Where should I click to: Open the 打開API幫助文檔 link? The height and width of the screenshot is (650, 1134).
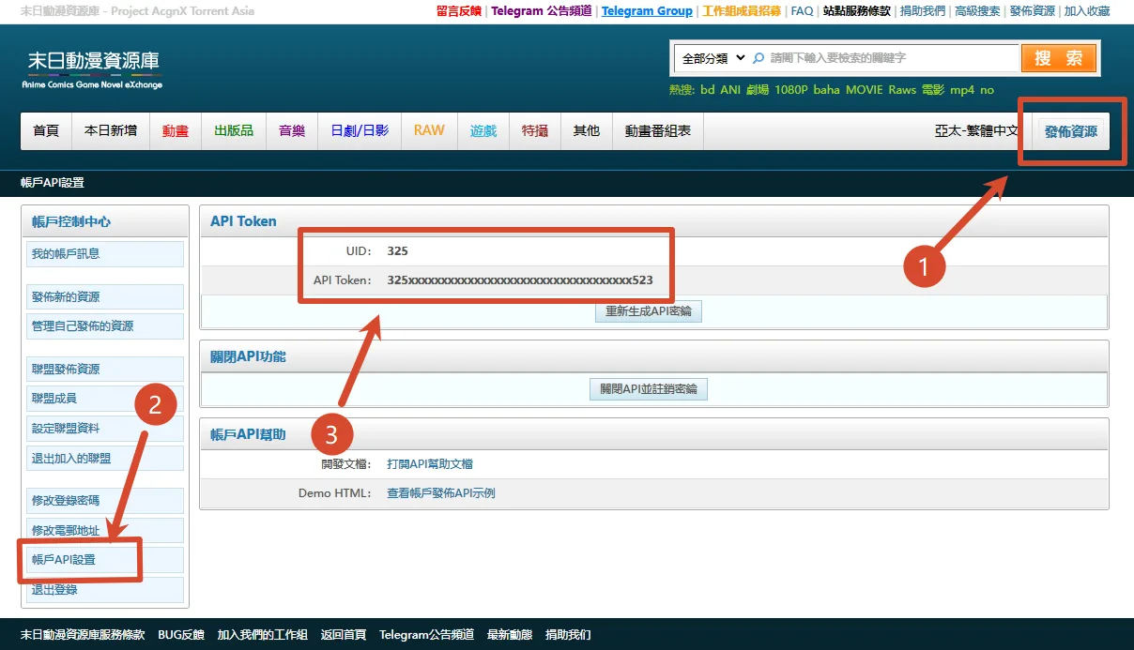430,464
